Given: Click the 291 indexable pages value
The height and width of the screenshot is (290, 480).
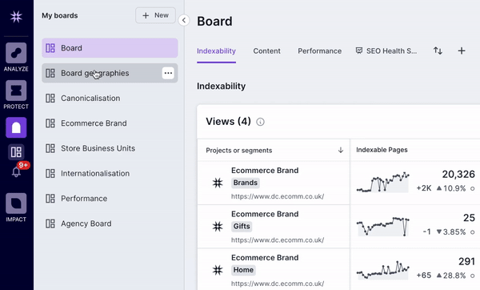Looking at the screenshot, I should coord(466,261).
